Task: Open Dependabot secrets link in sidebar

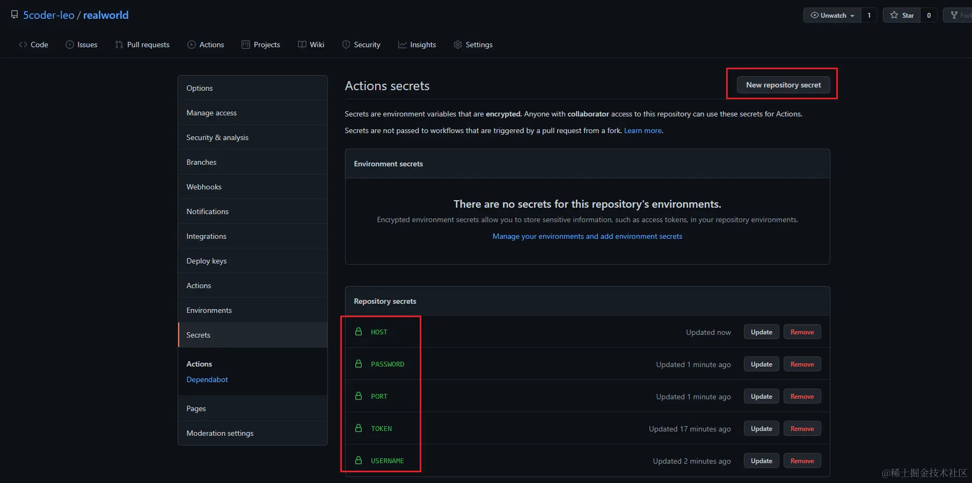Action: coord(207,379)
